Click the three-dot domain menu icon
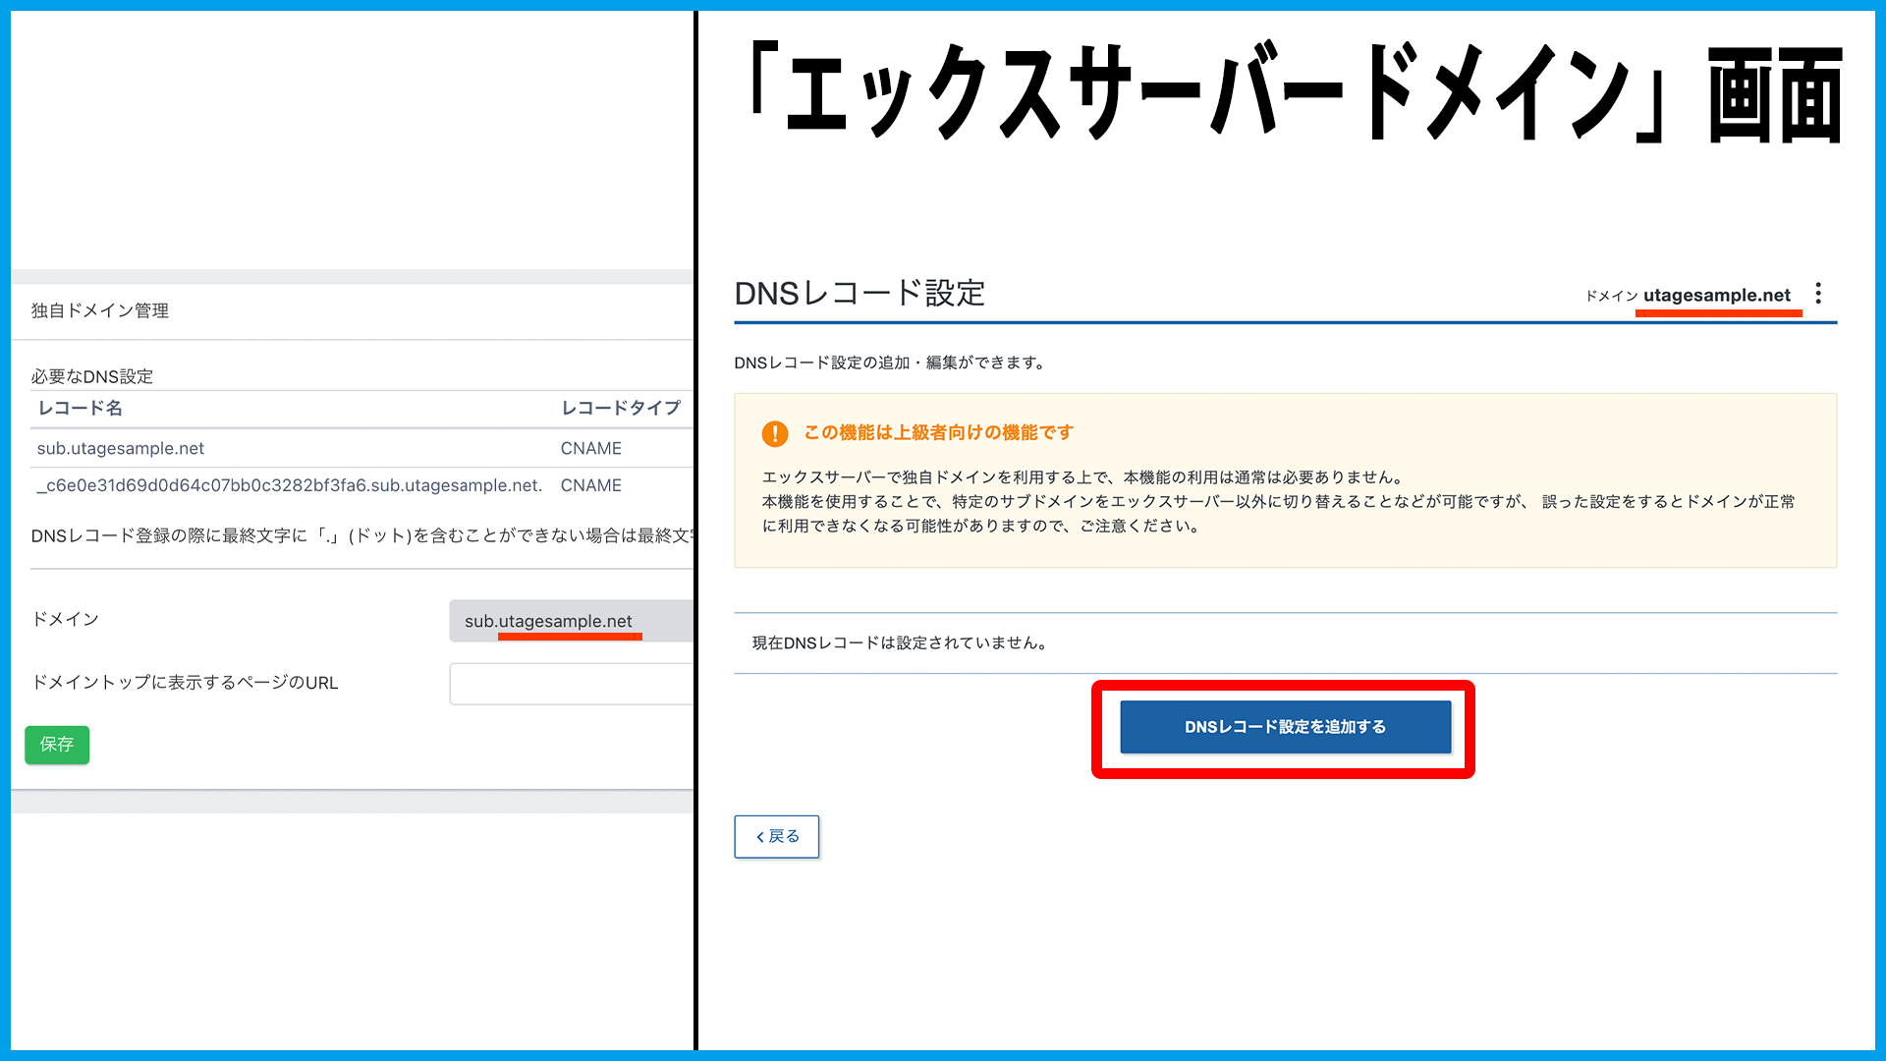 point(1818,294)
